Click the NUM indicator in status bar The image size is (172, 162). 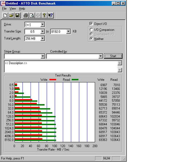click(107, 158)
